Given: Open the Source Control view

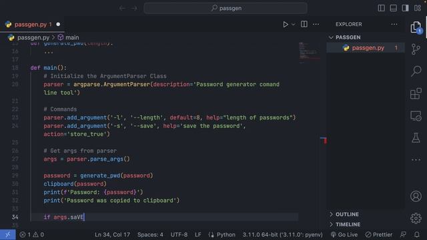Looking at the screenshot, I should 416,49.
